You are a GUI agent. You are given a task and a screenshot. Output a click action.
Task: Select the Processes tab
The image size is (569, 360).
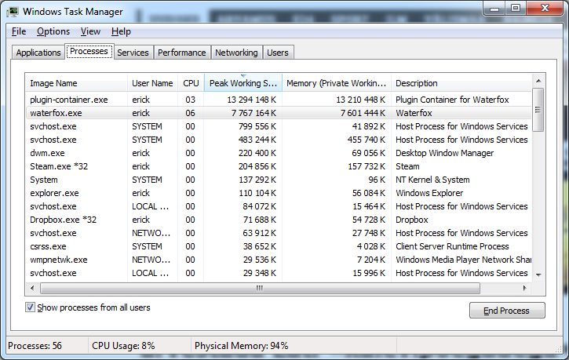(89, 52)
